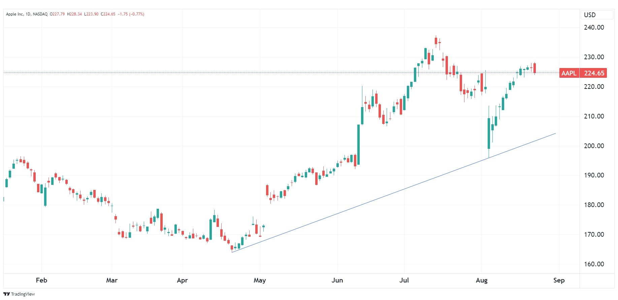Click the 210.00 price axis label
618x300 pixels.
[x=594, y=116]
